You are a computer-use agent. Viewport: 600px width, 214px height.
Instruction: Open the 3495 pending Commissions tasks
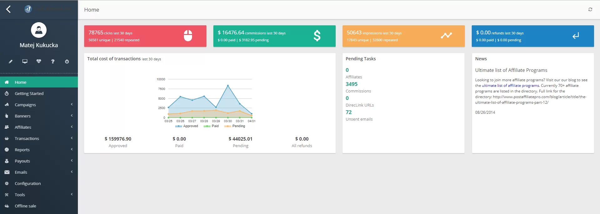pos(351,84)
